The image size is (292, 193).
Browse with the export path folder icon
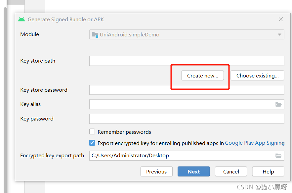coord(278,156)
